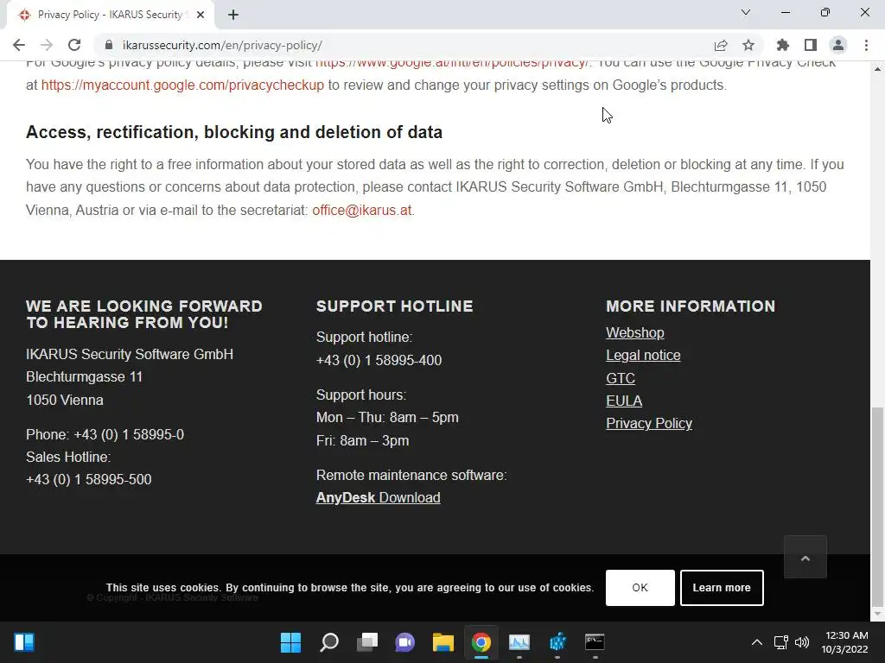Open the Windows Start menu
This screenshot has width=885, height=663.
tap(290, 642)
